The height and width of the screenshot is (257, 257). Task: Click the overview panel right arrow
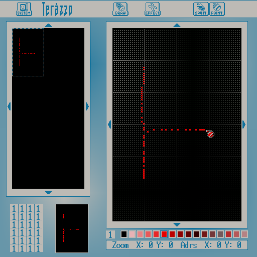[87, 106]
